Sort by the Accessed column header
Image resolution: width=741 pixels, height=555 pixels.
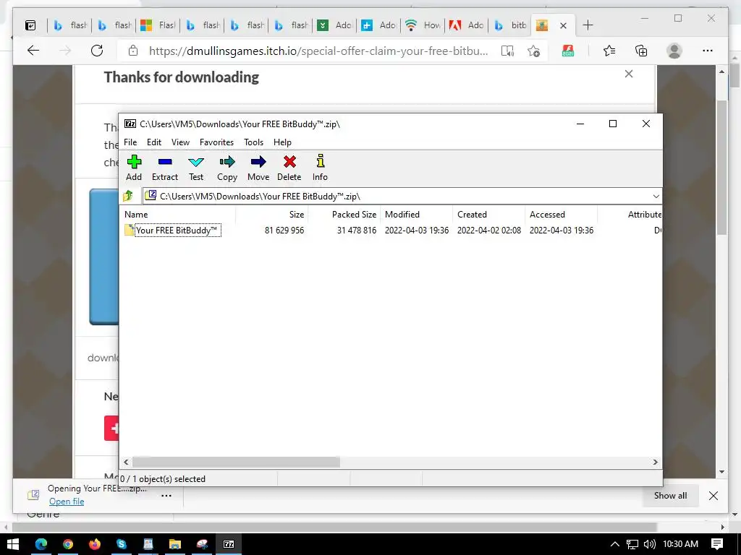pyautogui.click(x=561, y=214)
